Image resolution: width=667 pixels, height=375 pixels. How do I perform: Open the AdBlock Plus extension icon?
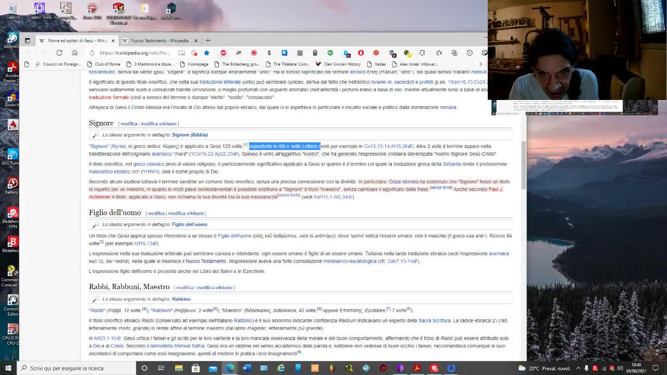pos(223,53)
